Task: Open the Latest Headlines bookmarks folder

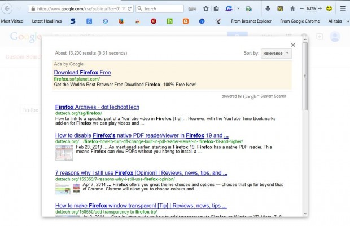Action: click(x=47, y=21)
